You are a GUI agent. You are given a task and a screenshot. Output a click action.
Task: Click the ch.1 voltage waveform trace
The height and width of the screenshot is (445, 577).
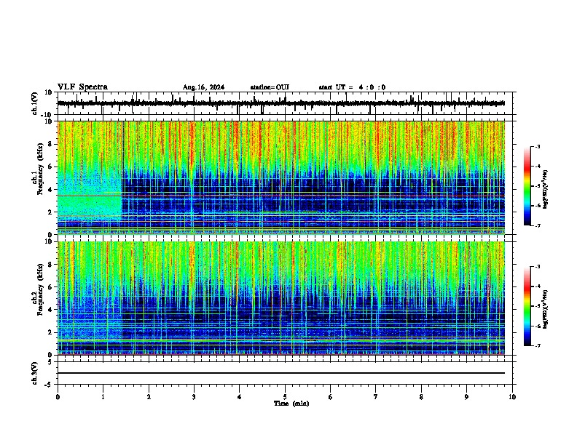(x=280, y=103)
